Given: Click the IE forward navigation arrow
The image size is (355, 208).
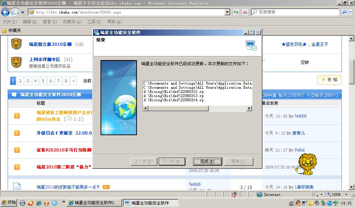Looking at the screenshot, I should tap(15, 12).
